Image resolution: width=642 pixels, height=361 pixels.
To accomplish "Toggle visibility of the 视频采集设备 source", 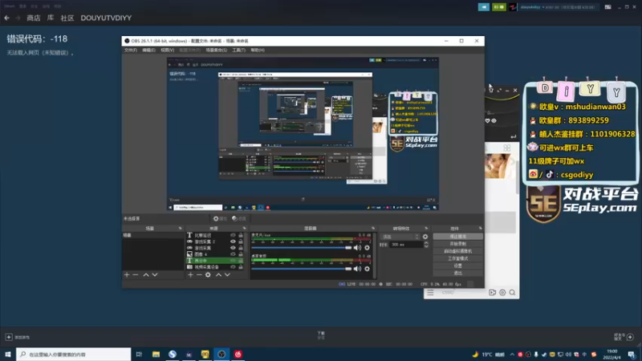I will (x=233, y=267).
